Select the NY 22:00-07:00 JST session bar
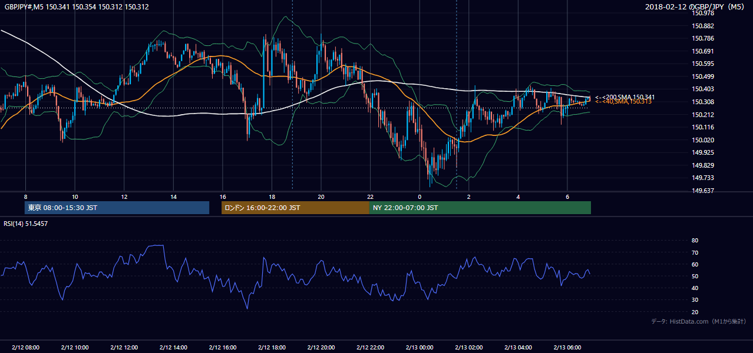Image resolution: width=753 pixels, height=353 pixels. point(480,208)
